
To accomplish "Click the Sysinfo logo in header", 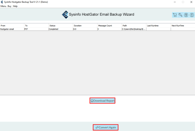I will pos(65,14).
